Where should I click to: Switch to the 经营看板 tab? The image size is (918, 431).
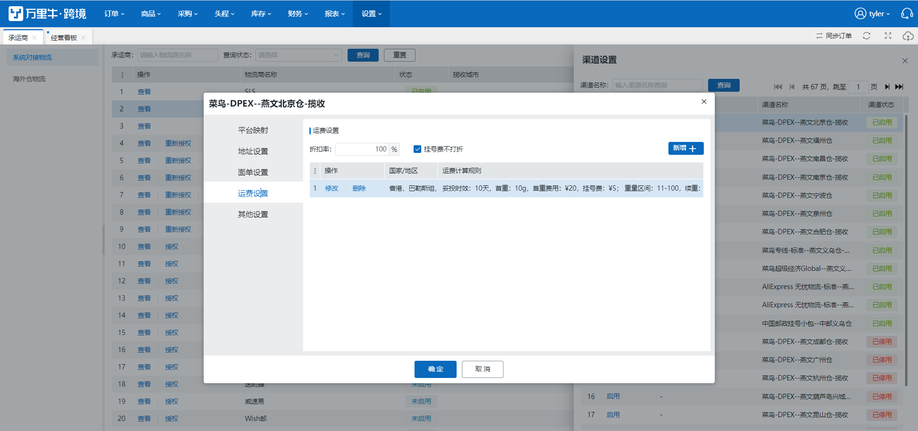[x=64, y=38]
